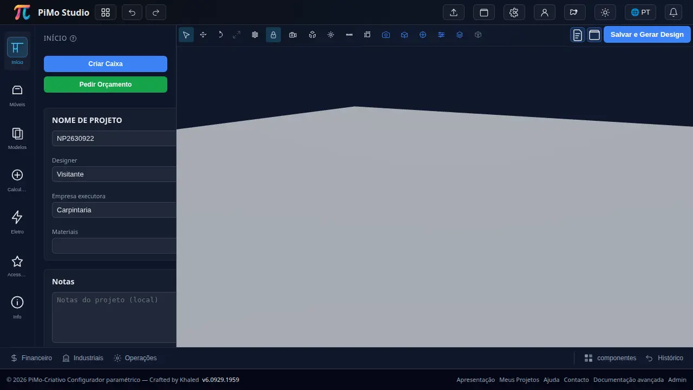Click the video camera icon
Viewport: 693px width, 390px height.
point(293,35)
